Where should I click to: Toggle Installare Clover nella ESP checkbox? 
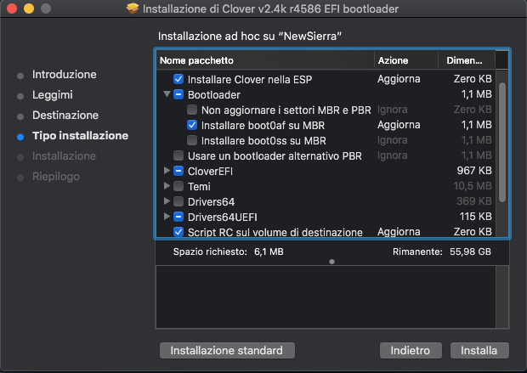pyautogui.click(x=178, y=79)
